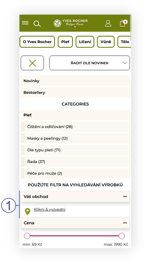
Task: Click the location pin icon
Action: (28, 212)
